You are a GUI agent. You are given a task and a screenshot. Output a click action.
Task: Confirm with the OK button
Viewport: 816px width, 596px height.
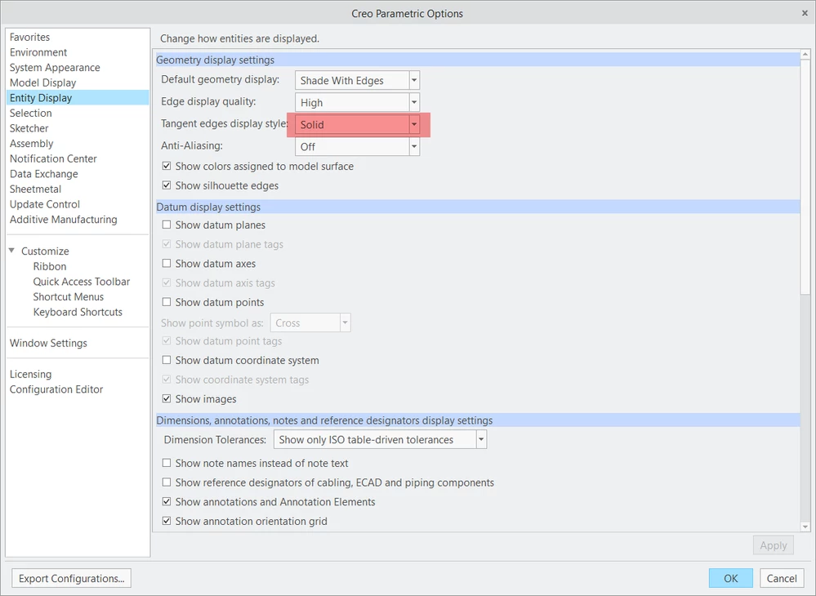[x=731, y=578]
